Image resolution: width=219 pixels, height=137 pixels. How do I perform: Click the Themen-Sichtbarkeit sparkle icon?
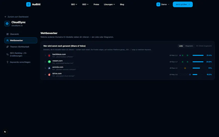8,47
